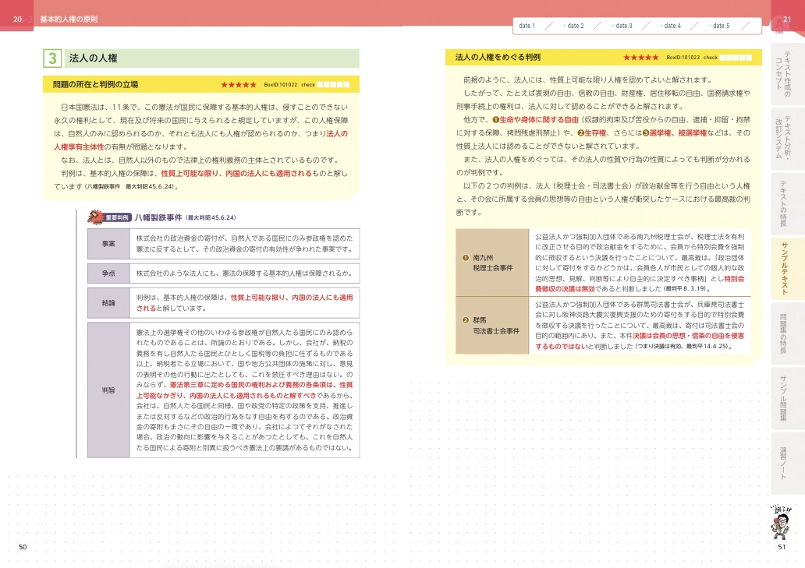Select the 事案 row label

point(108,244)
